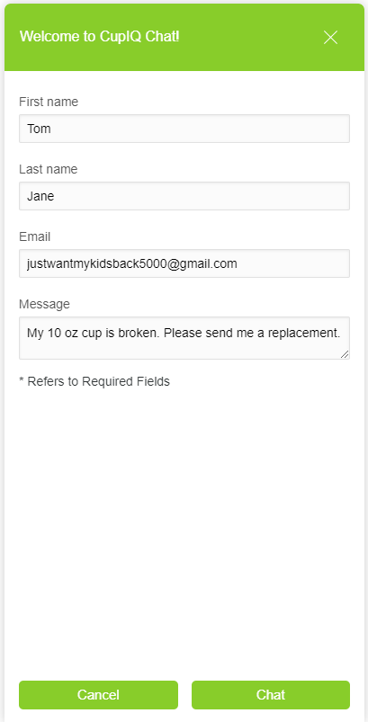Close the CupIQ chat with the X icon
Viewport: 368px width, 722px height.
pyautogui.click(x=330, y=37)
